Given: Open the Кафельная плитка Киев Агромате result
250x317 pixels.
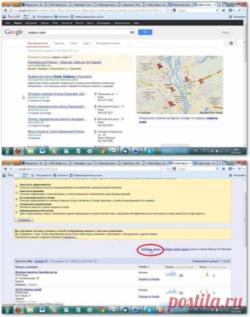Looking at the screenshot, I should coord(60,76).
